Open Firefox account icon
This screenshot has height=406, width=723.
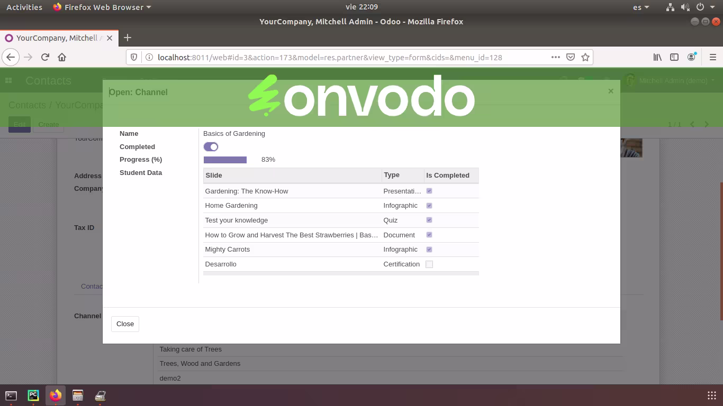click(691, 57)
